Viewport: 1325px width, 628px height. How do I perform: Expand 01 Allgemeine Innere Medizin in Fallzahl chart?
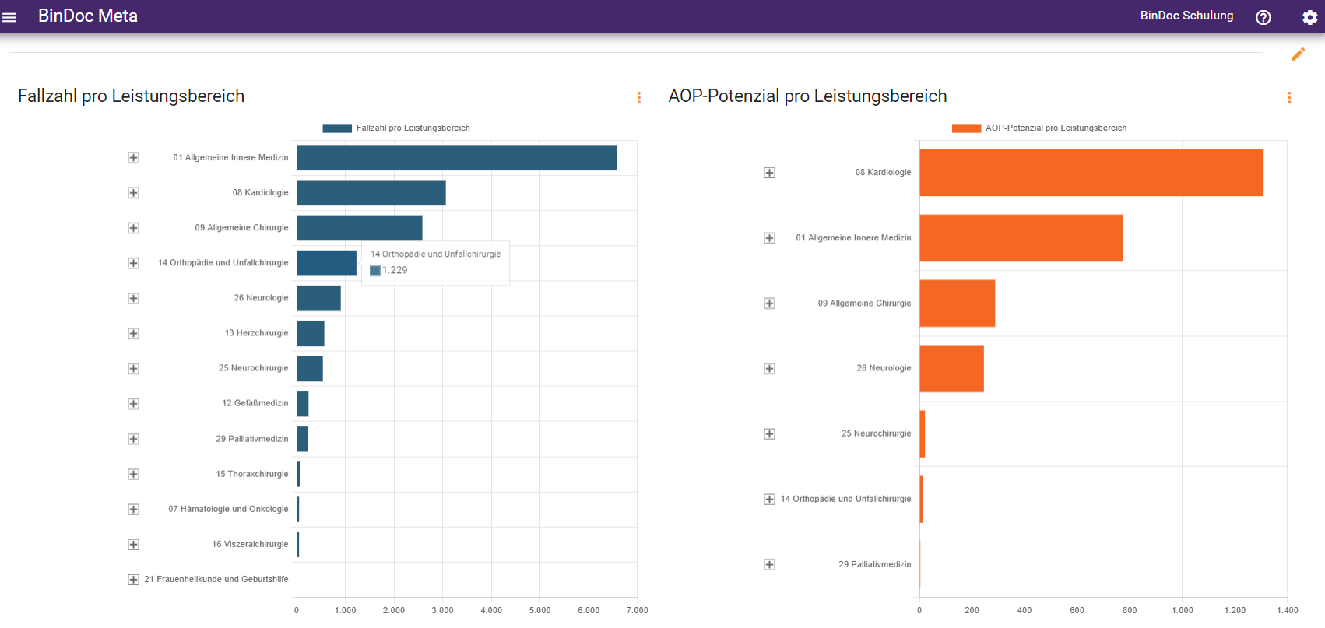134,158
